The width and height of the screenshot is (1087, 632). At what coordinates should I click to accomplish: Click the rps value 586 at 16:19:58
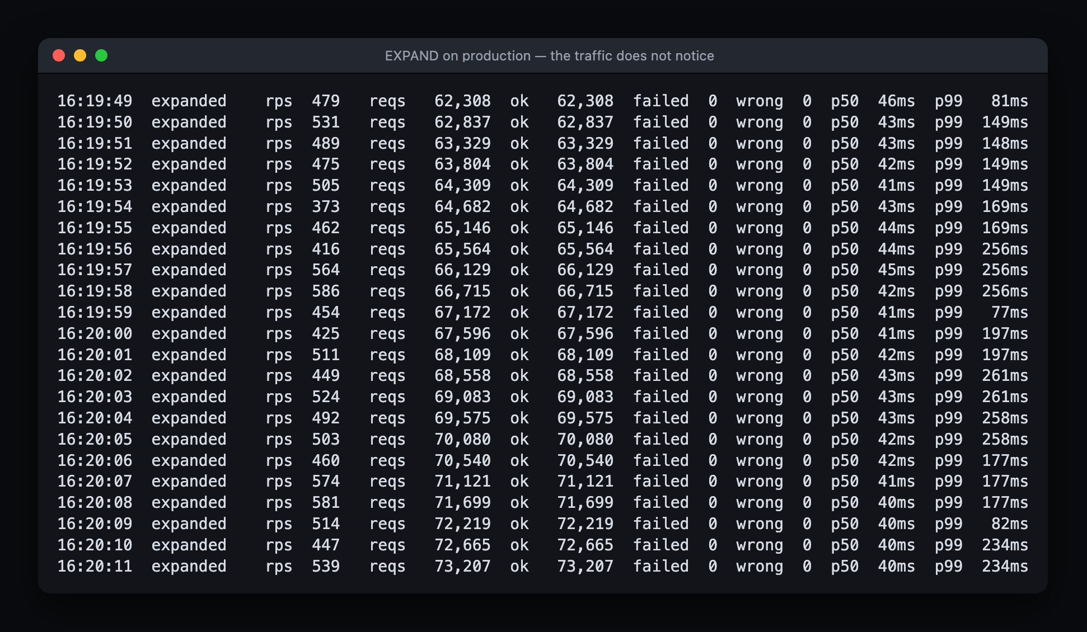coord(326,291)
